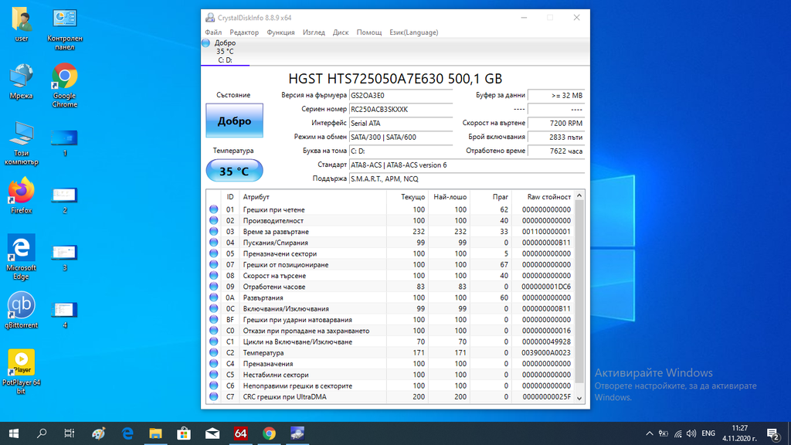This screenshot has width=791, height=445.
Task: Open Microsoft Store from the taskbar
Action: [184, 433]
